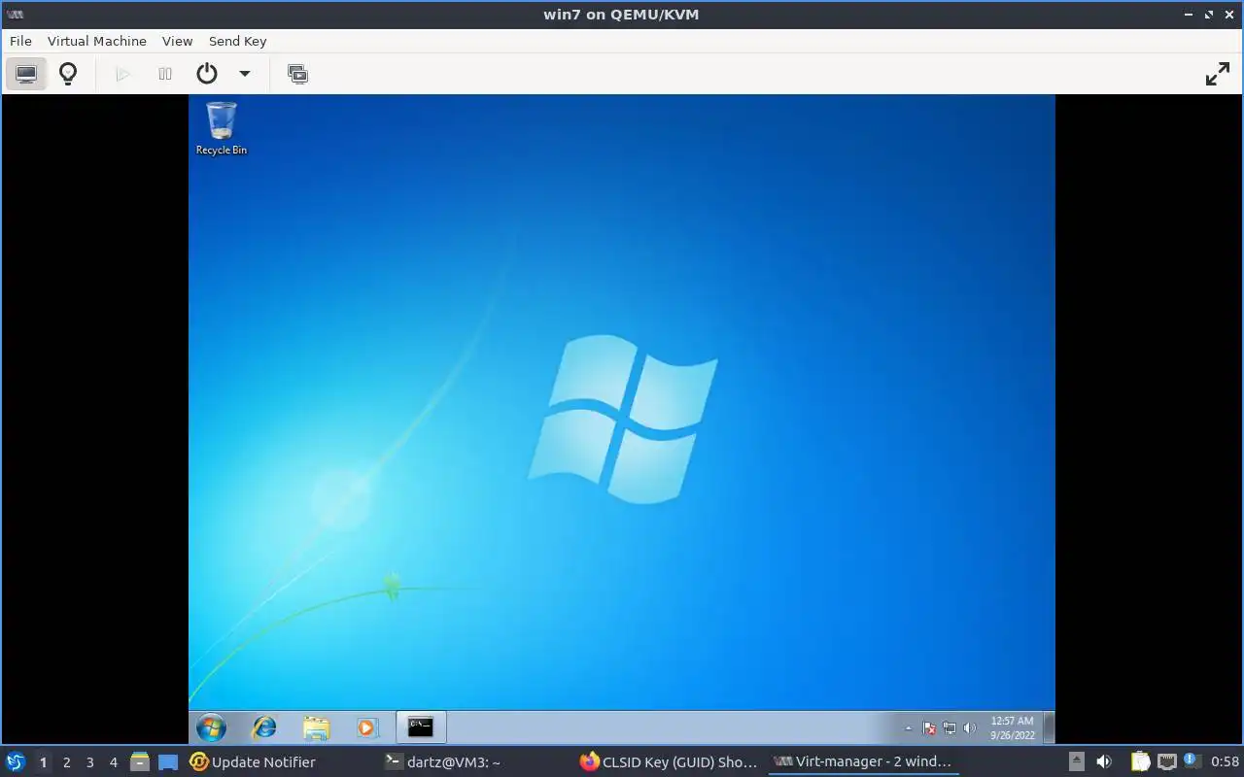1244x777 pixels.
Task: Open the File menu
Action: click(x=20, y=41)
